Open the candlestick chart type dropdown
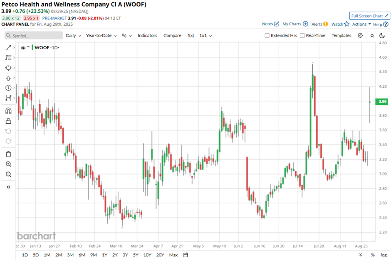Screen dimensions: 391x261 [127, 36]
